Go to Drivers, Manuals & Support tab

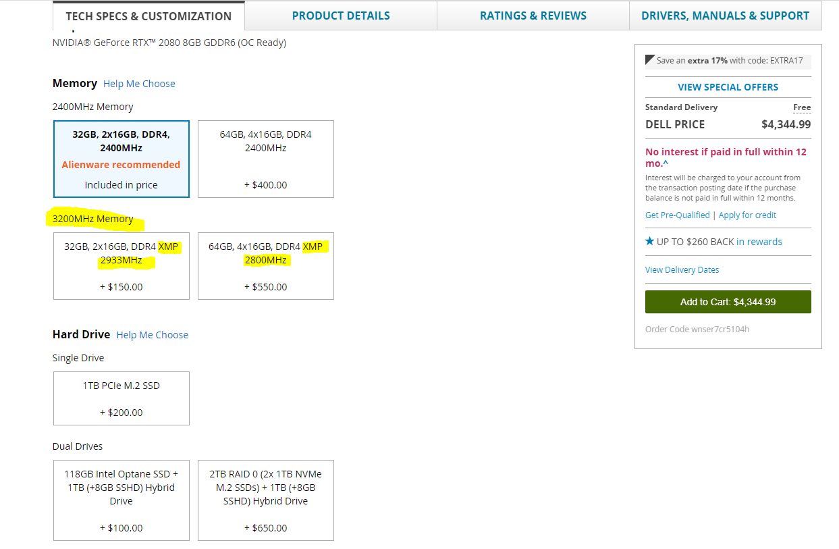726,16
